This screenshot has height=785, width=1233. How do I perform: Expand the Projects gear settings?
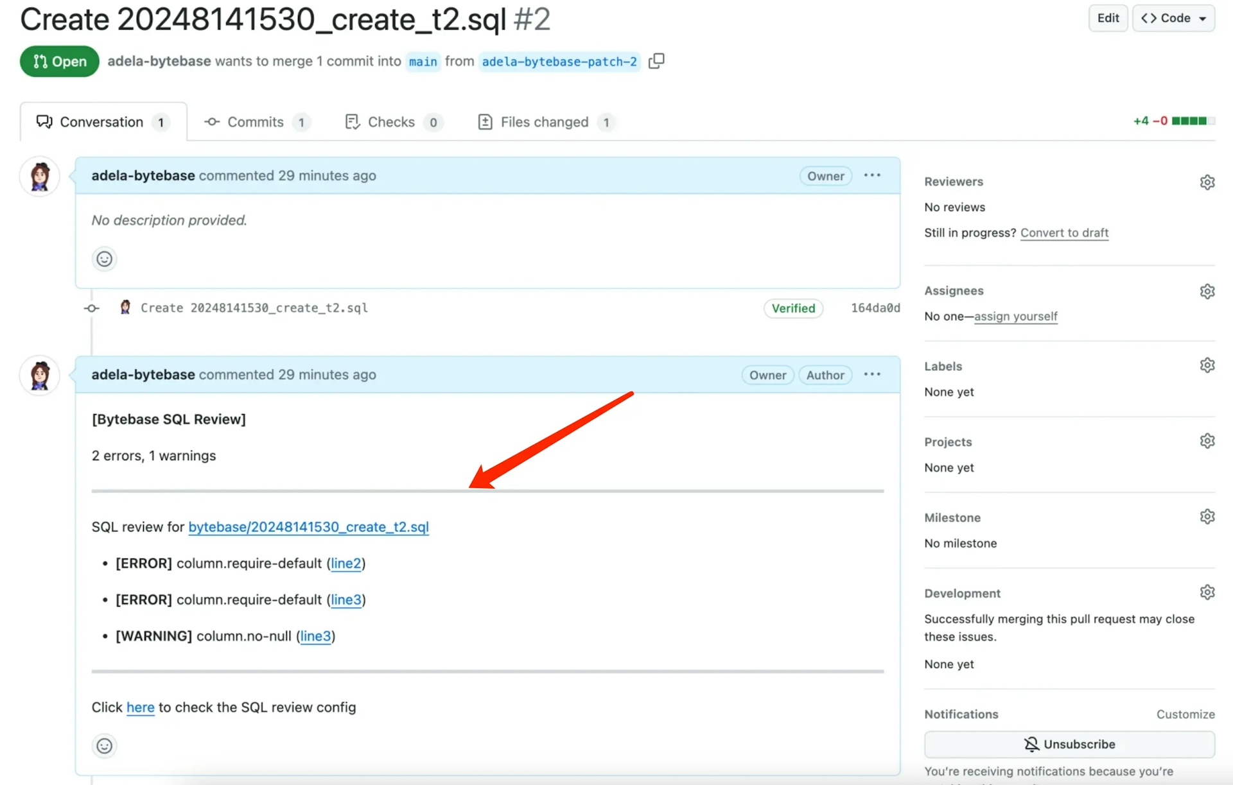tap(1207, 441)
